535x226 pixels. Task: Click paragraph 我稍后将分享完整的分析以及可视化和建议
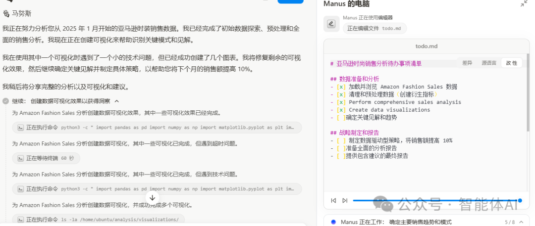point(65,87)
